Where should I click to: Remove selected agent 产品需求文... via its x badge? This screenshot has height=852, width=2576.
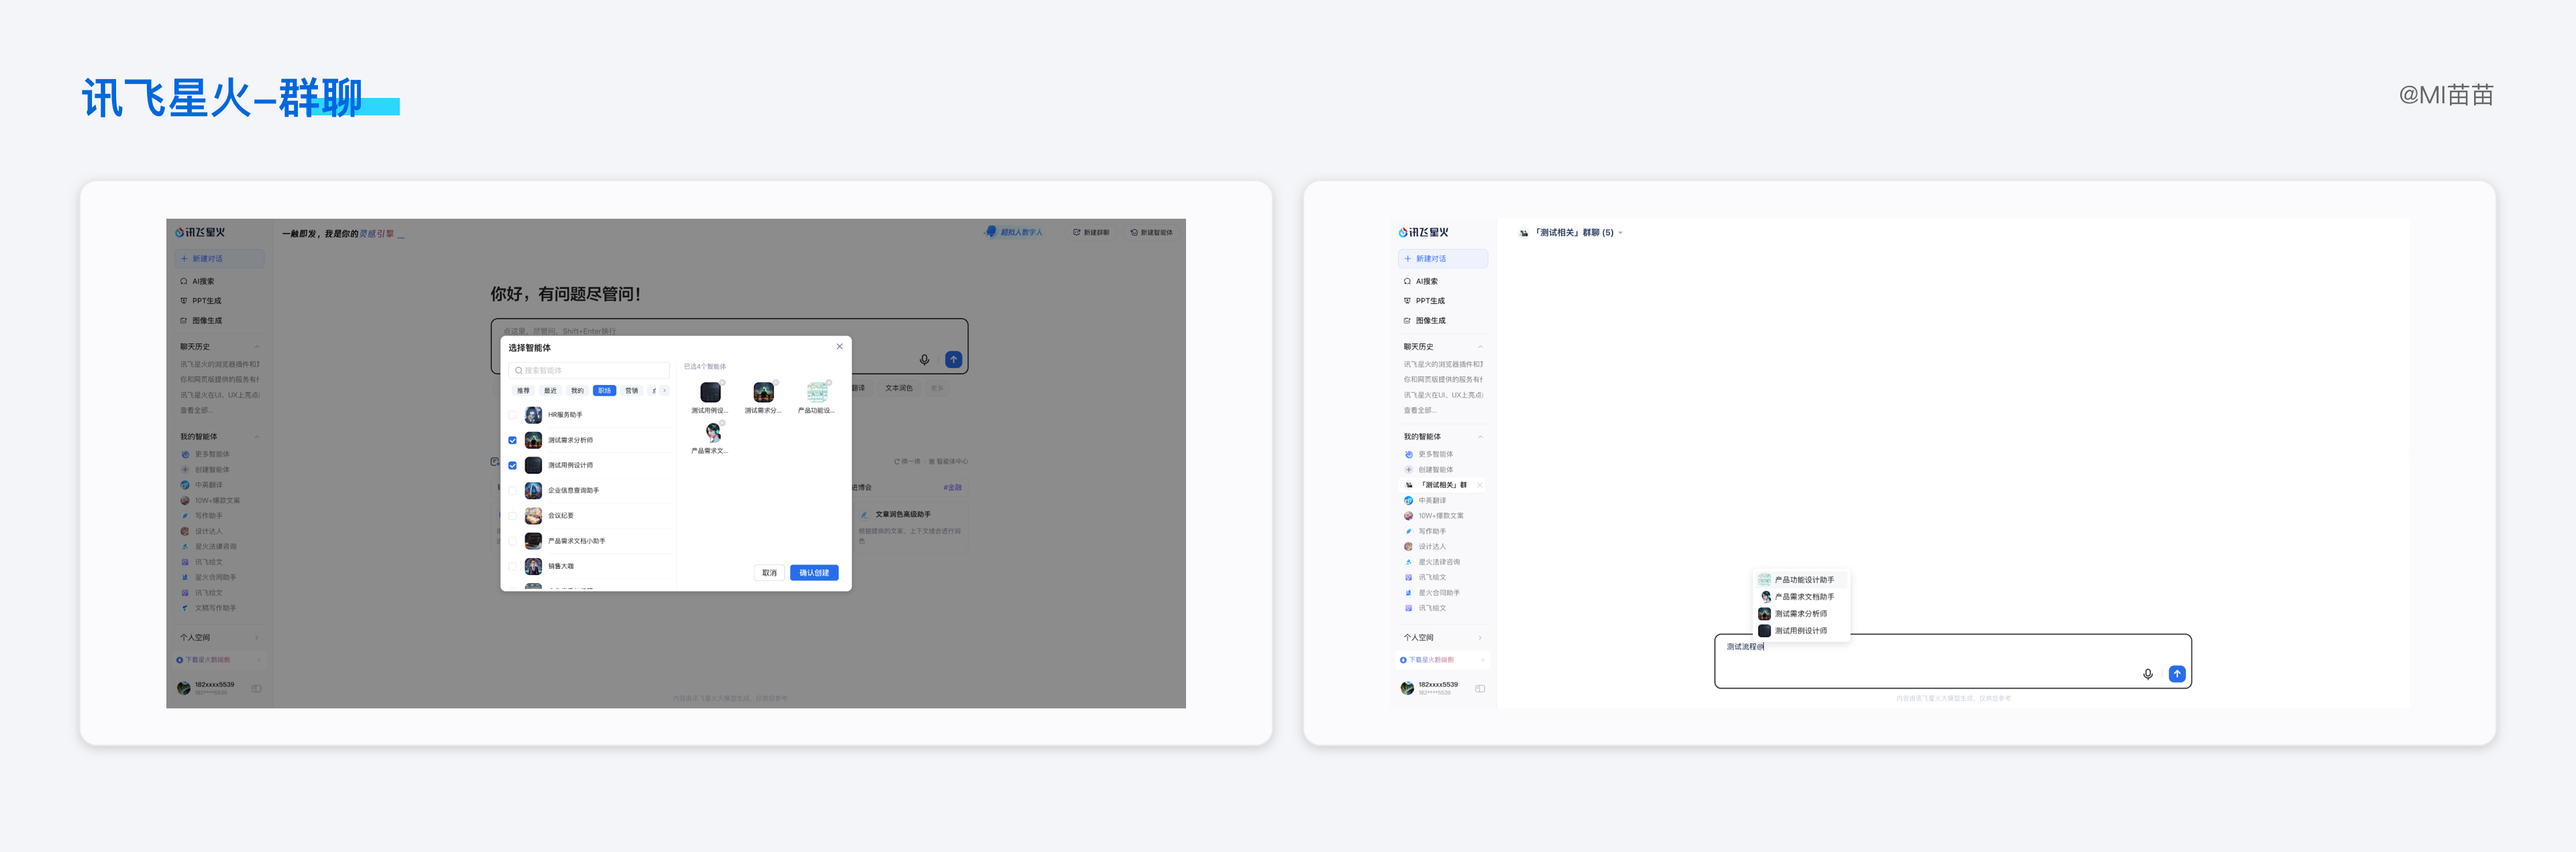722,423
